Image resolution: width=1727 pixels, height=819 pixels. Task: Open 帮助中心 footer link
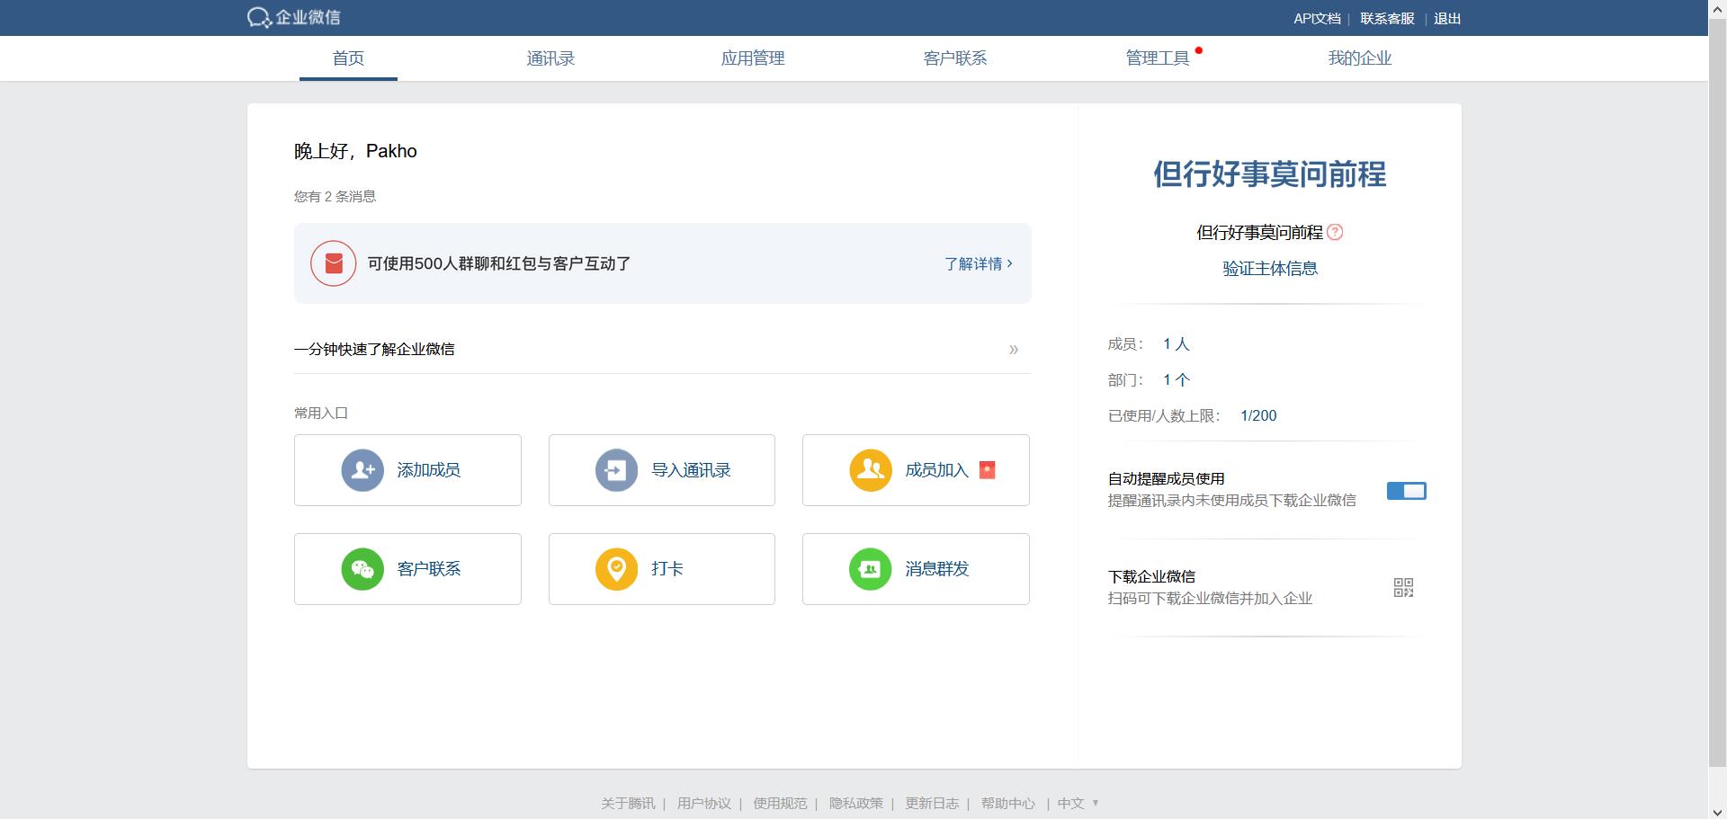click(x=1008, y=803)
